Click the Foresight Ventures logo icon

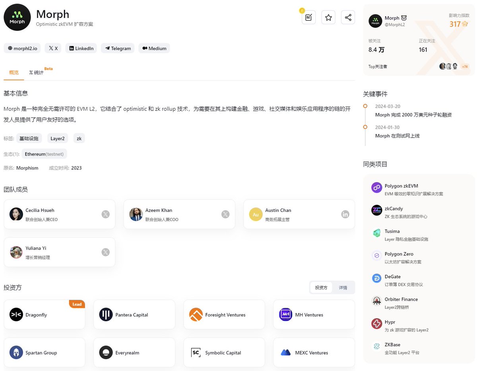[196, 315]
